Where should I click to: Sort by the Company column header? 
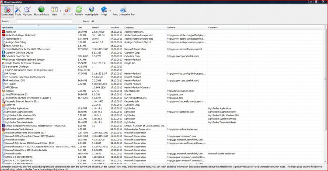click(x=145, y=27)
